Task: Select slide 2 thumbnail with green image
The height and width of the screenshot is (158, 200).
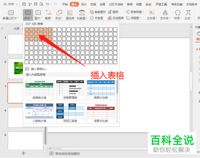Action: point(15,69)
